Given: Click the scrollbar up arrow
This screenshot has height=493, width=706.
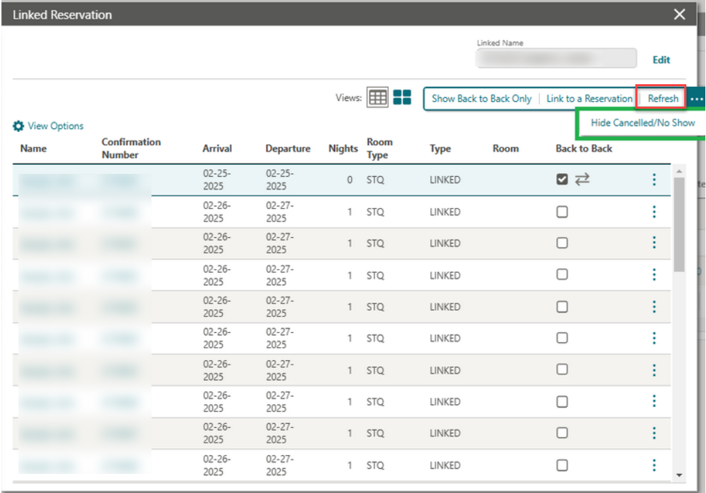Looking at the screenshot, I should pyautogui.click(x=679, y=171).
